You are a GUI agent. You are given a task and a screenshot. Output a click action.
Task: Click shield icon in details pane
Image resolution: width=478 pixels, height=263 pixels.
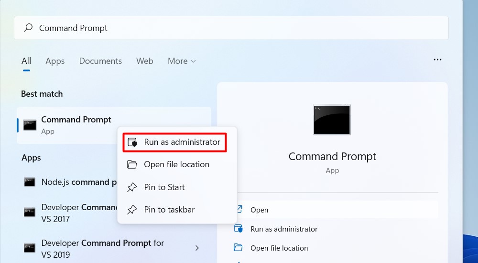(x=238, y=229)
